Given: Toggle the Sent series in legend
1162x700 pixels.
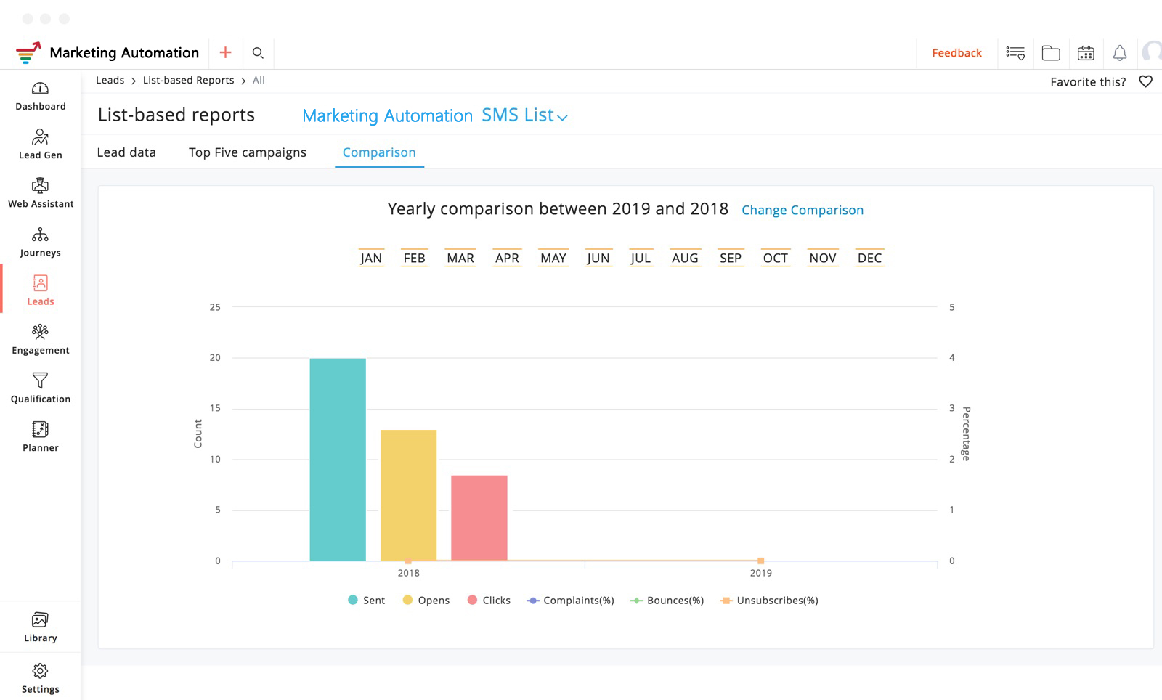Looking at the screenshot, I should [367, 601].
